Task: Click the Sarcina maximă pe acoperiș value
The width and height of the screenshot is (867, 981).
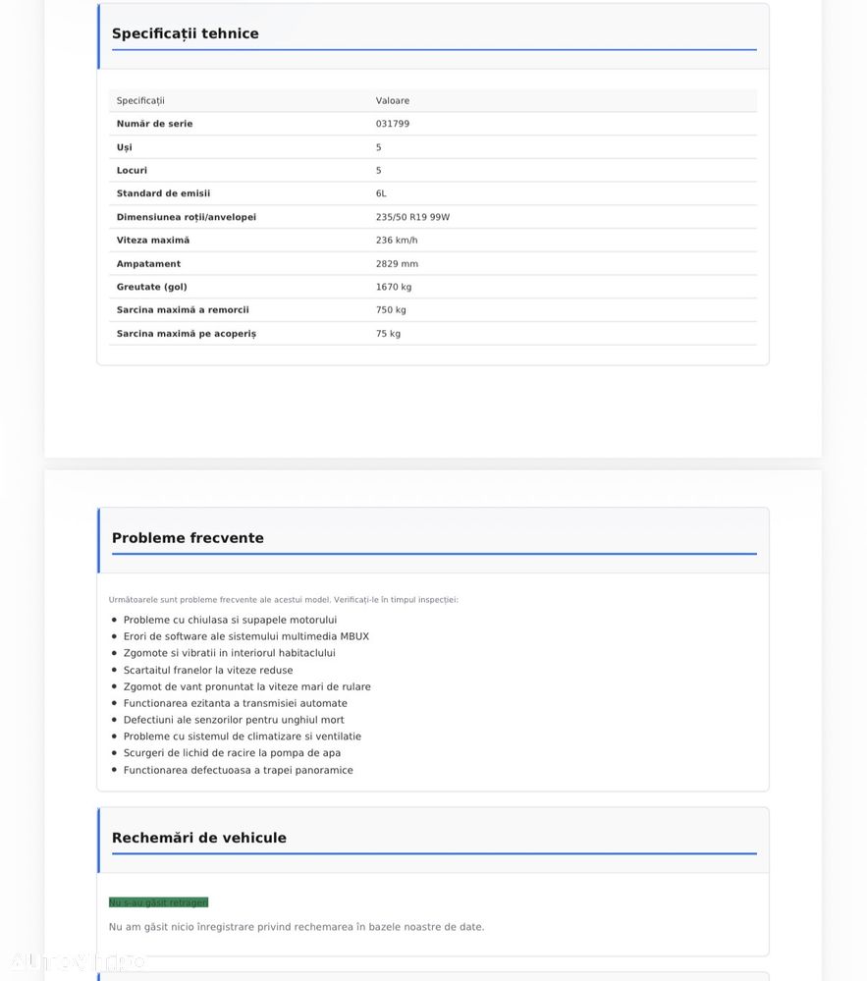Action: (388, 334)
